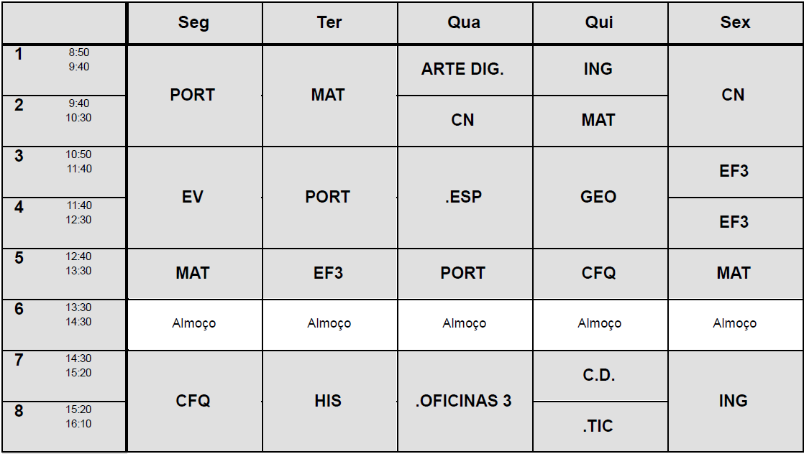Click the GEO class on Qui
This screenshot has width=804, height=454.
pos(598,197)
